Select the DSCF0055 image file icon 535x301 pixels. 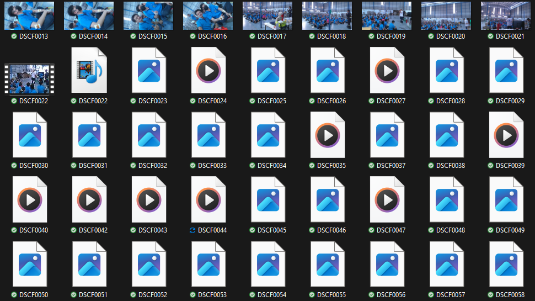click(x=327, y=264)
